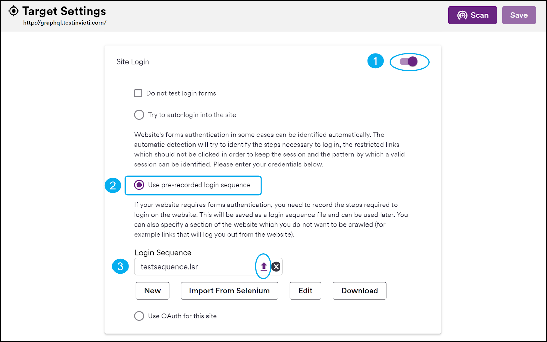Click the Site Login section heading
The height and width of the screenshot is (342, 547).
click(133, 62)
